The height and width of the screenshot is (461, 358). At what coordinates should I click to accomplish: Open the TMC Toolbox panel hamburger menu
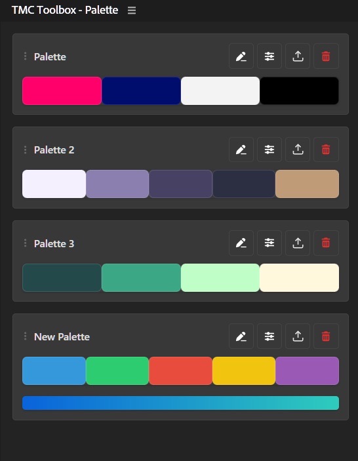(132, 10)
